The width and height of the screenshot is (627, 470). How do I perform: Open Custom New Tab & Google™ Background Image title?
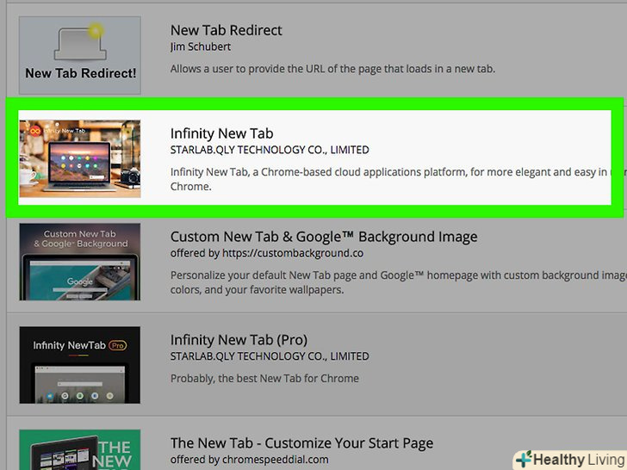click(x=324, y=237)
